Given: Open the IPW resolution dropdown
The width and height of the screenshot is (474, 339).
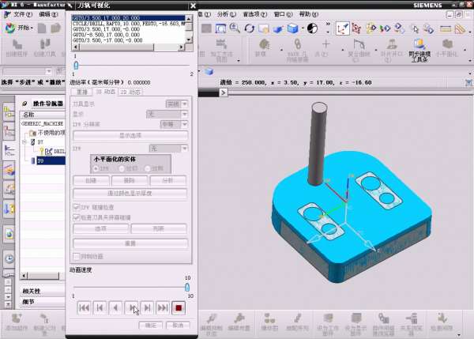Looking at the screenshot, I should [x=174, y=124].
